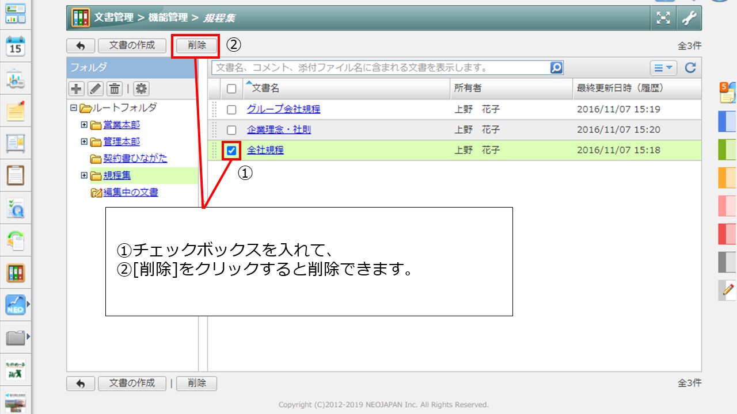737x414 pixels.
Task: Open the blue NEO chart sidebar icon
Action: pos(16,305)
